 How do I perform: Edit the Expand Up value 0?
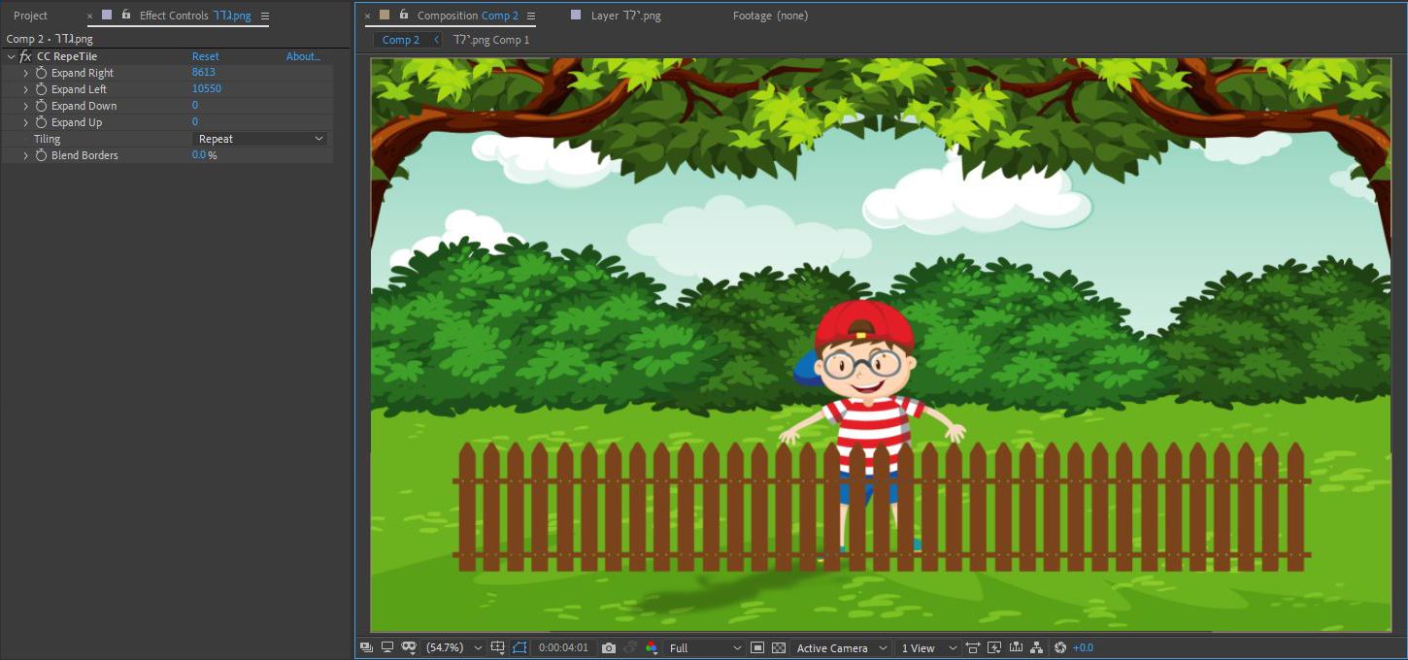click(195, 122)
